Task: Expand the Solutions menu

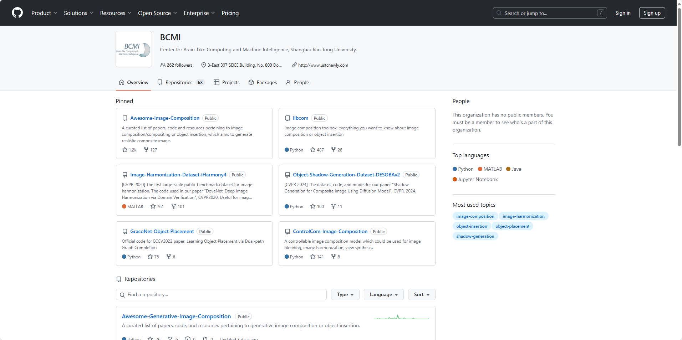Action: coord(79,13)
